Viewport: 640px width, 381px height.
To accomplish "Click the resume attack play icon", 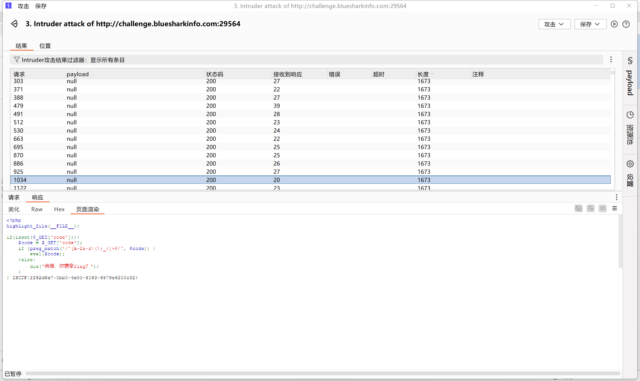I will point(614,24).
